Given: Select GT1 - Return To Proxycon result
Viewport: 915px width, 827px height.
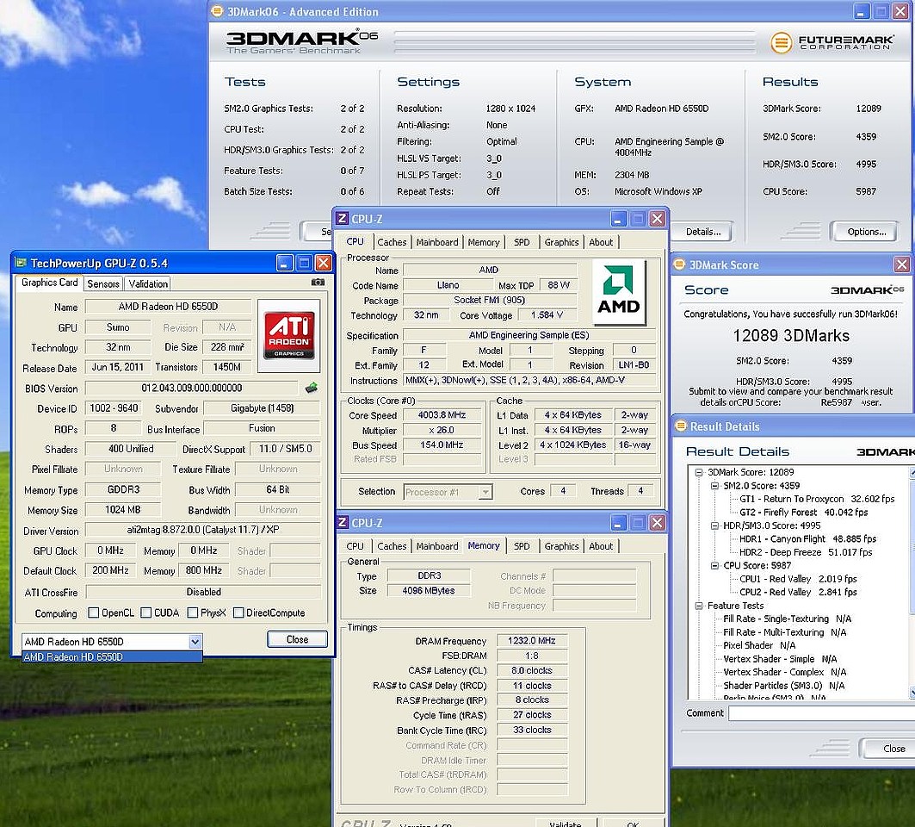Looking at the screenshot, I should tap(817, 499).
